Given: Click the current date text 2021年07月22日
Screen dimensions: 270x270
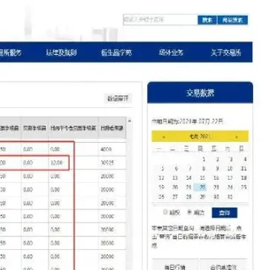Looking at the screenshot, I should (x=200, y=121).
